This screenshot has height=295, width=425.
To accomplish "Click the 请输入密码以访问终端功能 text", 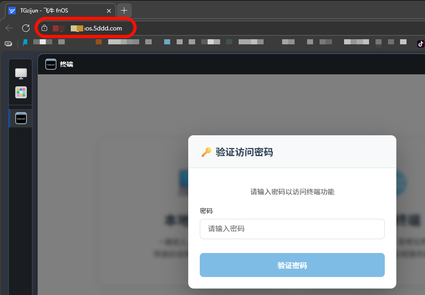I will point(292,192).
